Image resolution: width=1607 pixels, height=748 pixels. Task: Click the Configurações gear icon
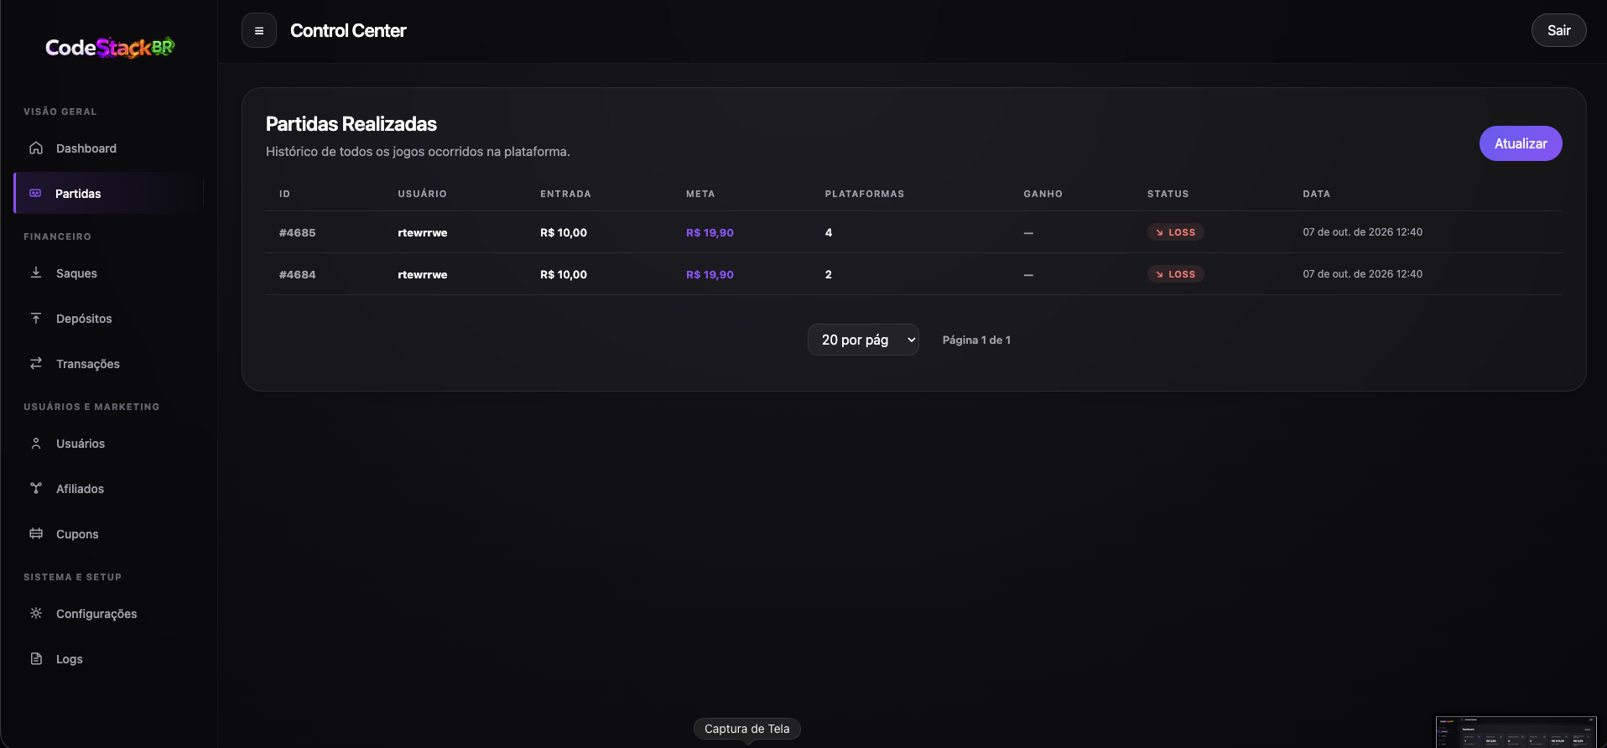pyautogui.click(x=36, y=613)
